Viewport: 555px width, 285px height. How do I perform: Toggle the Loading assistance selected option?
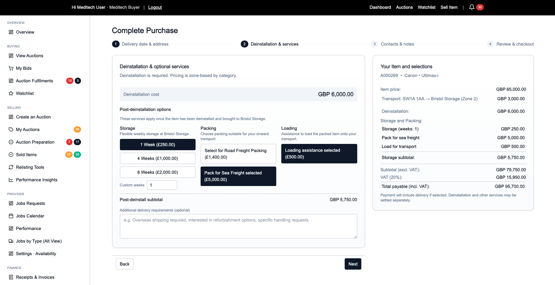[x=319, y=154]
